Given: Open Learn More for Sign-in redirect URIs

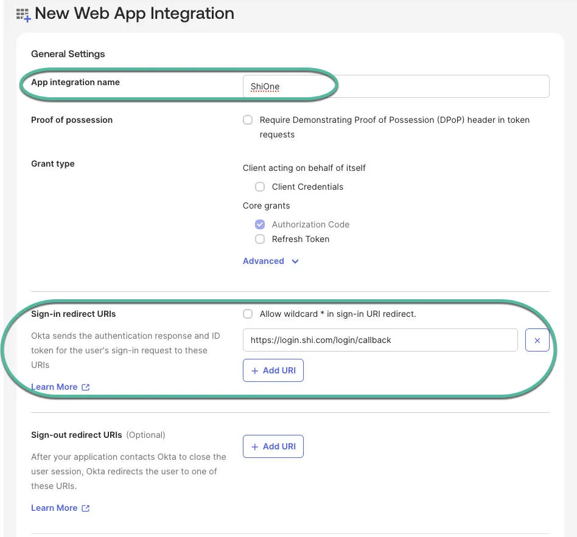Looking at the screenshot, I should [x=54, y=387].
